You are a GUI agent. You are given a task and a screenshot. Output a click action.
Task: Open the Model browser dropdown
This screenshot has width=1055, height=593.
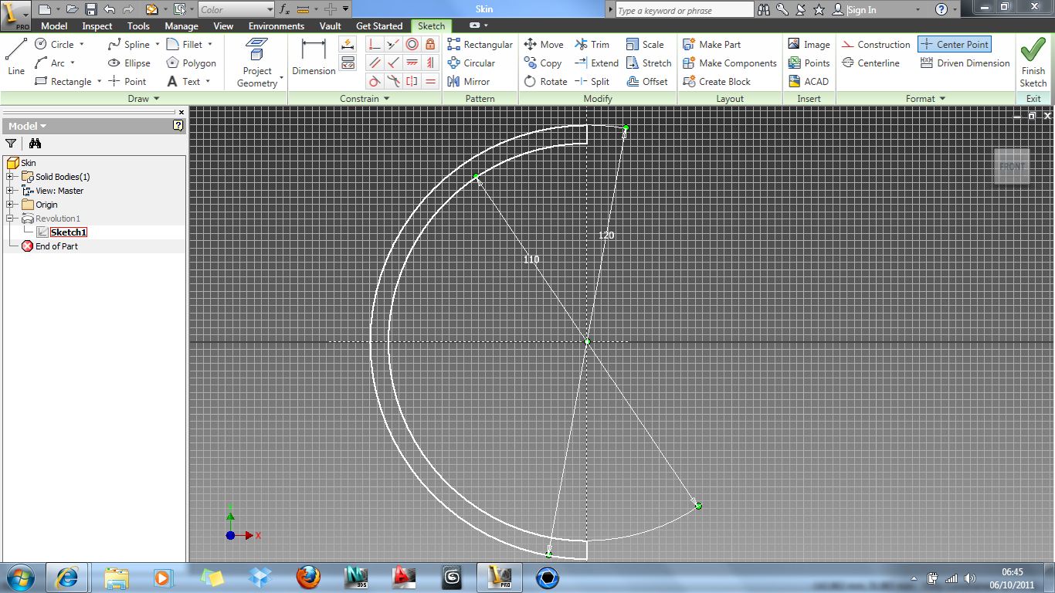(x=28, y=126)
